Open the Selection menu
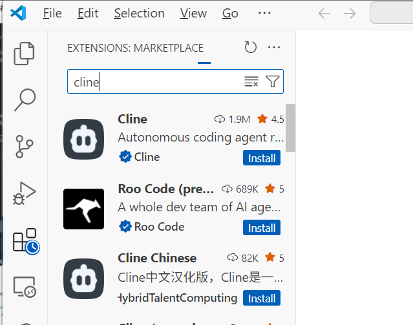This screenshot has height=325, width=413. coord(139,14)
